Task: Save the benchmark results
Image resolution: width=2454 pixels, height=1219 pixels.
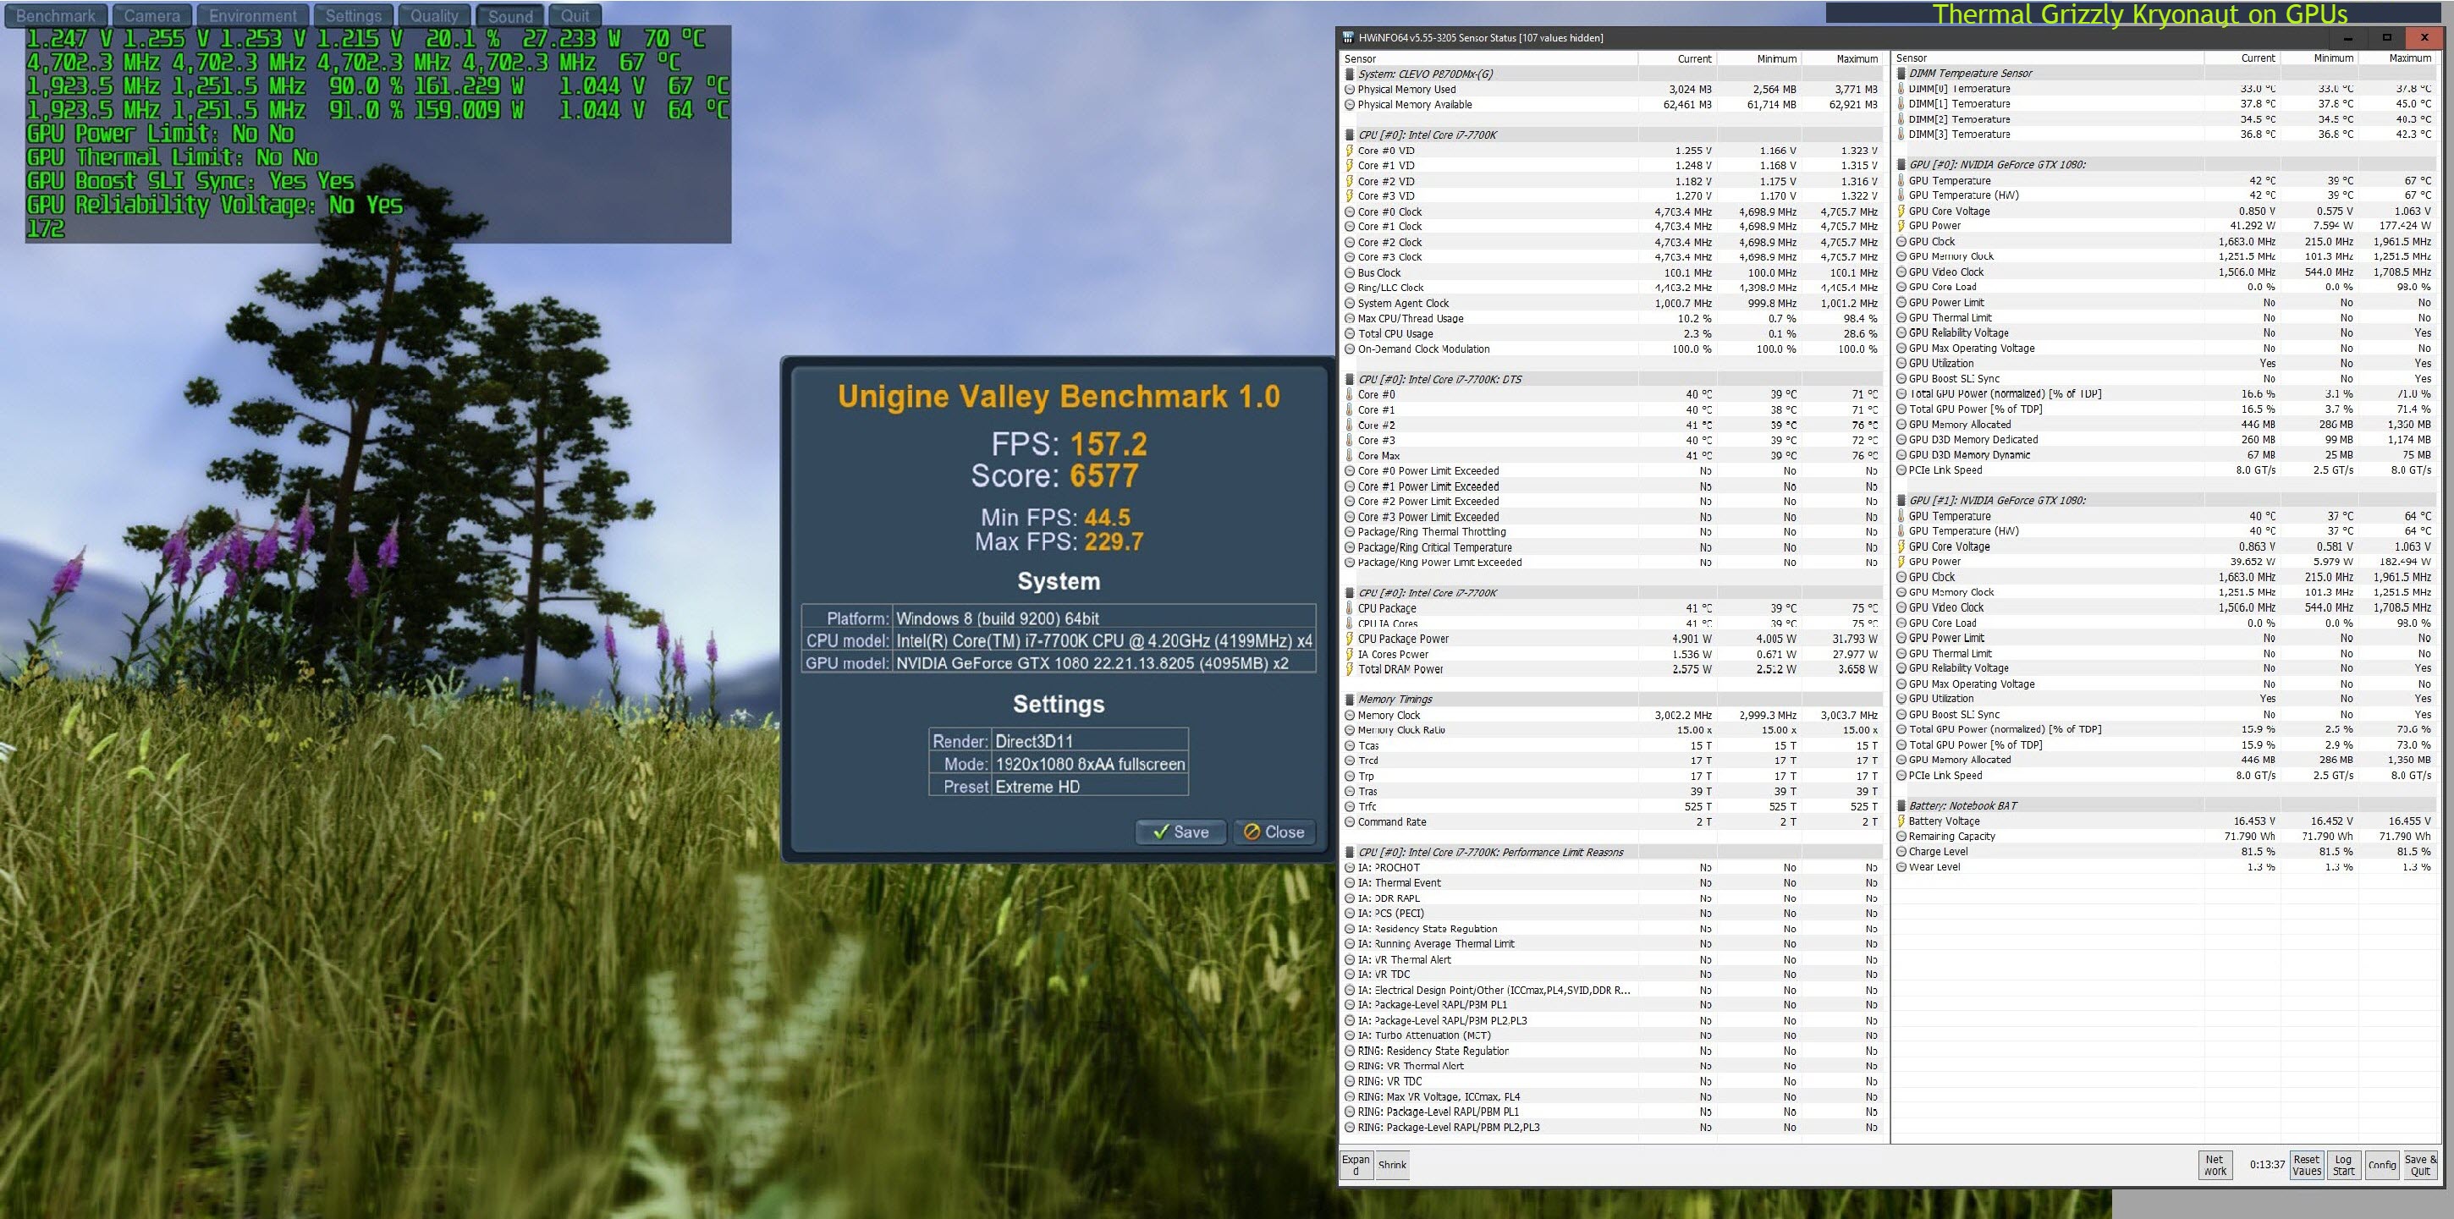Action: [x=1180, y=832]
